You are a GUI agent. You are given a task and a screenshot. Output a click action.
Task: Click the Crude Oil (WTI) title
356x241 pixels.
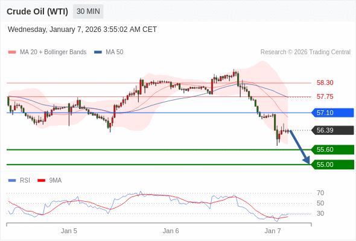pyautogui.click(x=37, y=11)
